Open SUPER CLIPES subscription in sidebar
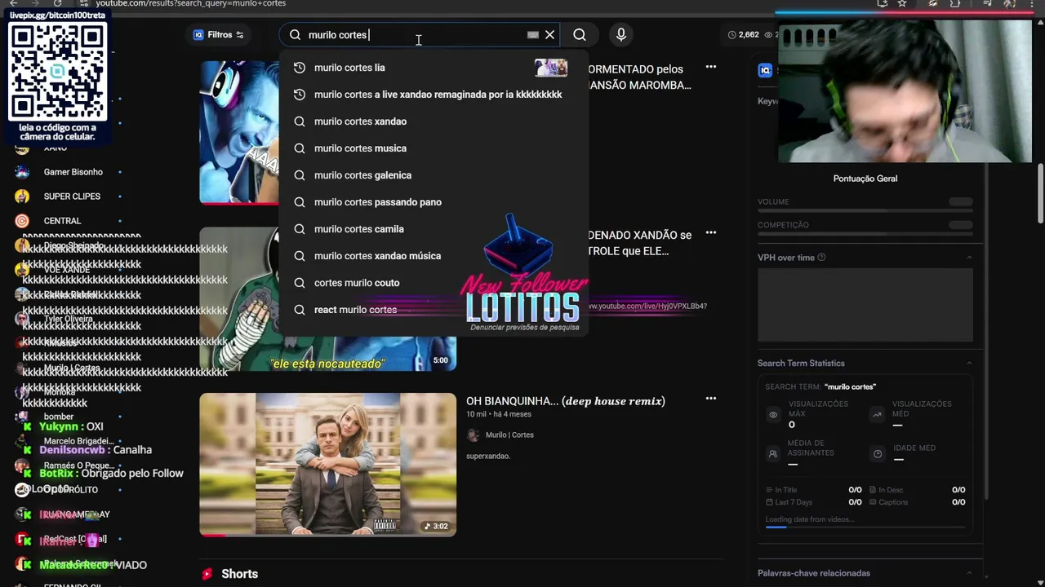 coord(72,196)
